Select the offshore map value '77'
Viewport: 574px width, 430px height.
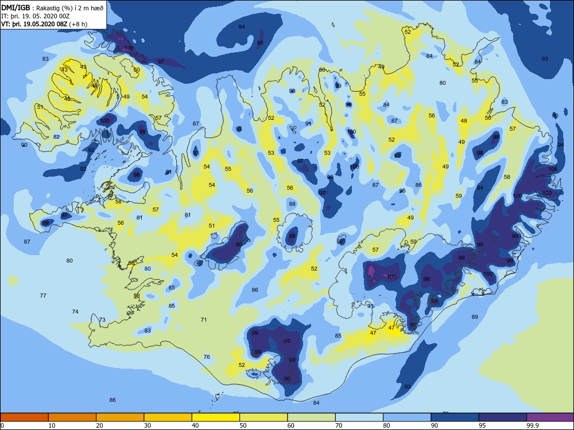click(43, 295)
